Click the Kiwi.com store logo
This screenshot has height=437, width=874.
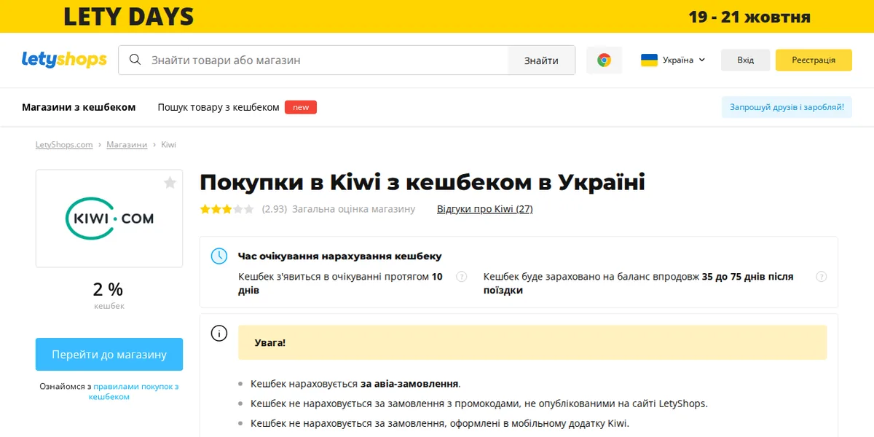(x=109, y=219)
